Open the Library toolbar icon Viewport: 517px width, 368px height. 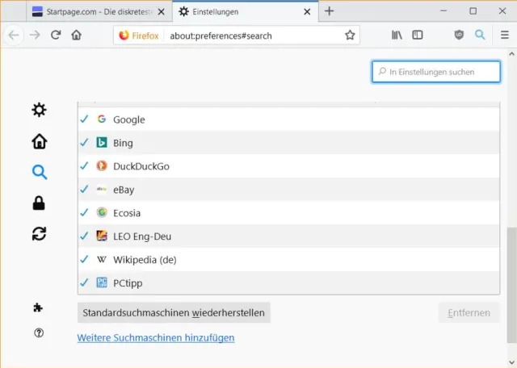[x=397, y=36]
